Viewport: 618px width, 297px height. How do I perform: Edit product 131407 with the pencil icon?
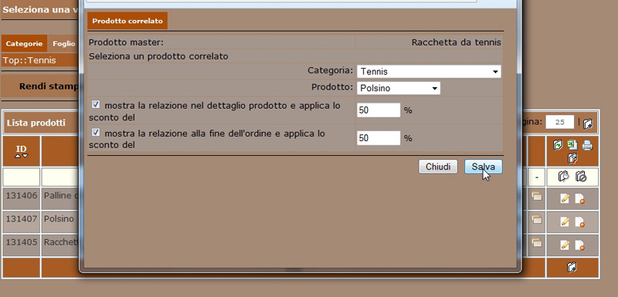(x=565, y=222)
